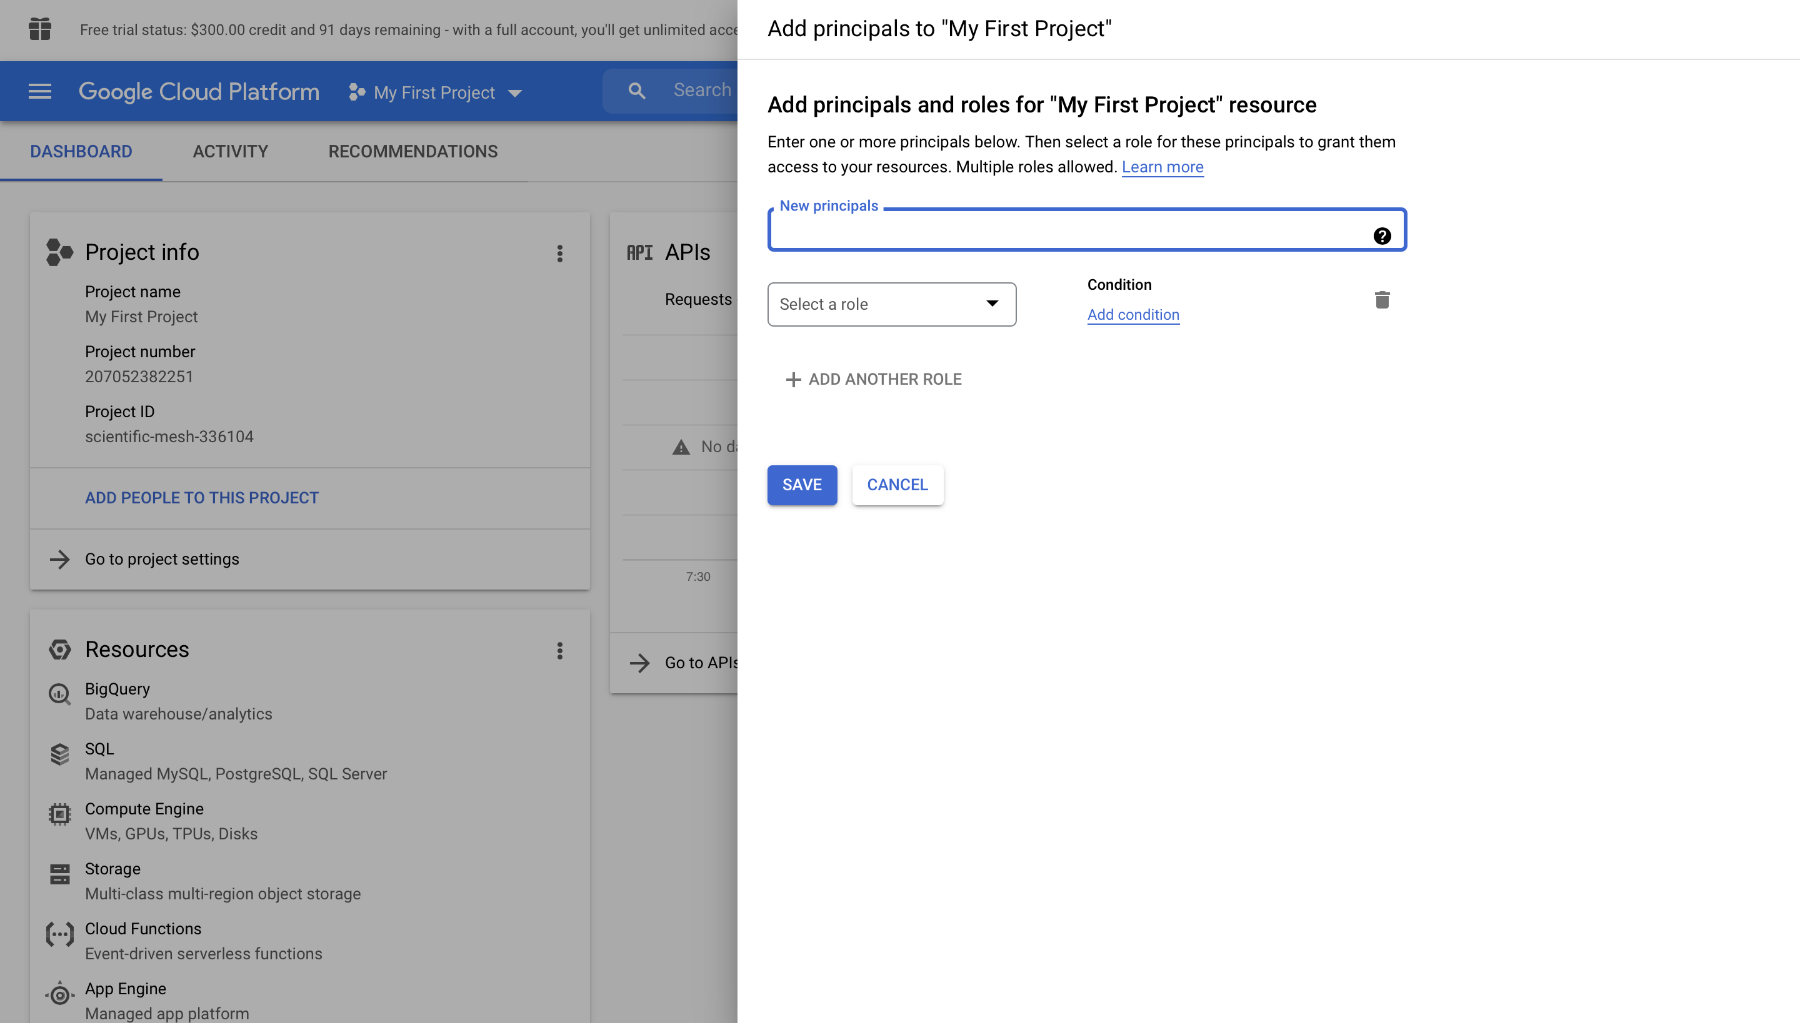
Task: Follow the Learn more link
Action: pos(1162,167)
